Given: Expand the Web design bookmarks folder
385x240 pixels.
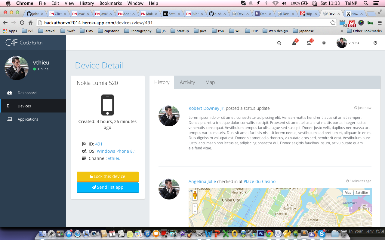Looking at the screenshot, I should (275, 31).
